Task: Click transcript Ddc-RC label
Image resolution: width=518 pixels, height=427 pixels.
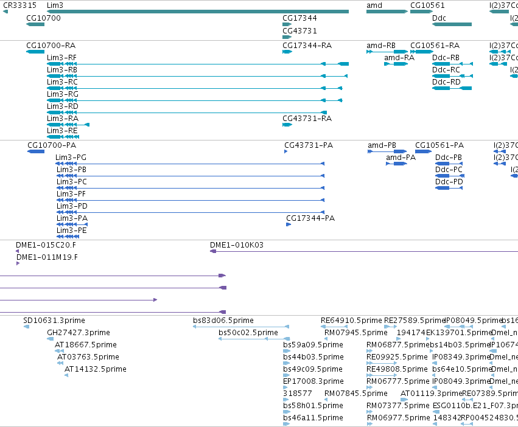Action: point(446,70)
